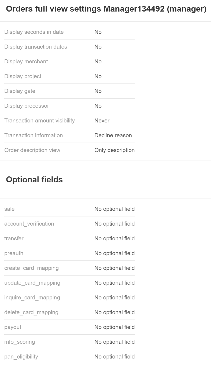Select the 'mfo_scoring' field label
Screen dimensions: 211x366
(x=20, y=342)
